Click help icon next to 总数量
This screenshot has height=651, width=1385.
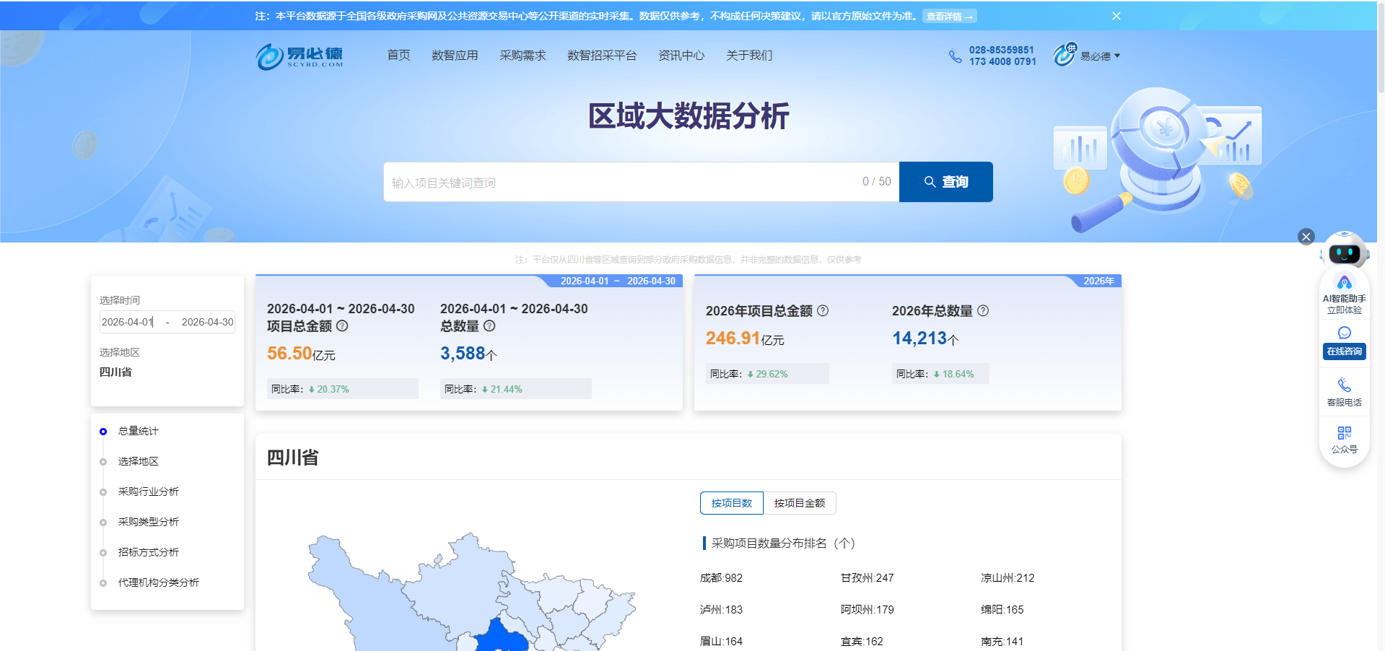click(x=489, y=325)
